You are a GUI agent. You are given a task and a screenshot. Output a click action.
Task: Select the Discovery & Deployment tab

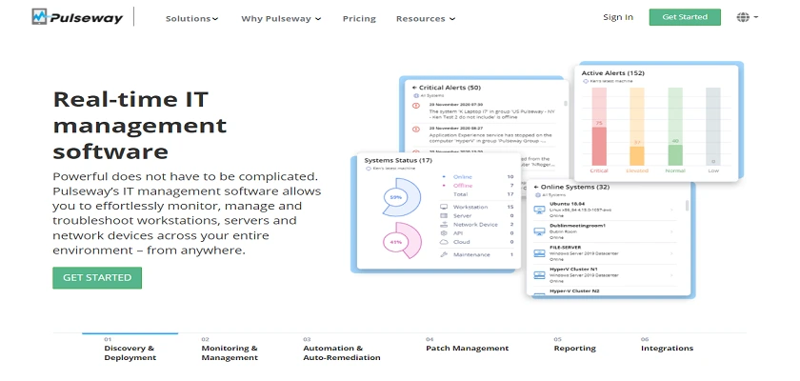click(x=130, y=350)
